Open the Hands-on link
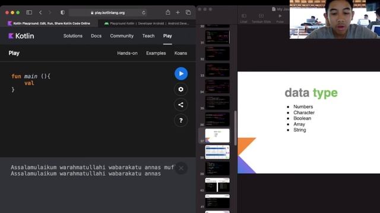The image size is (380, 213). (x=127, y=53)
